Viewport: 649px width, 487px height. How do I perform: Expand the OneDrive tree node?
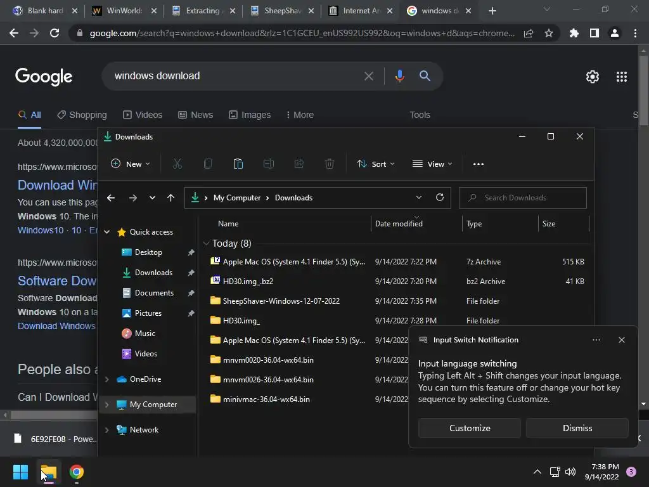(x=106, y=379)
